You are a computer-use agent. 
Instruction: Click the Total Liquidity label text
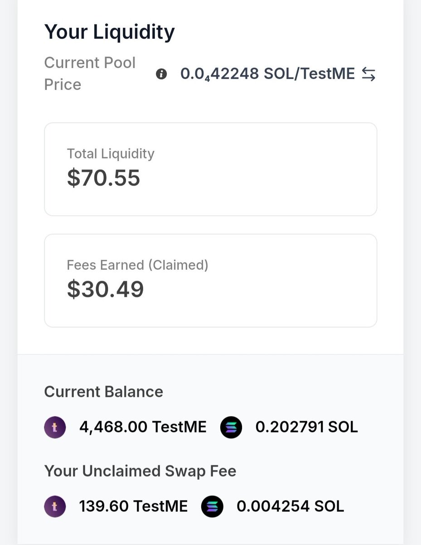point(111,154)
